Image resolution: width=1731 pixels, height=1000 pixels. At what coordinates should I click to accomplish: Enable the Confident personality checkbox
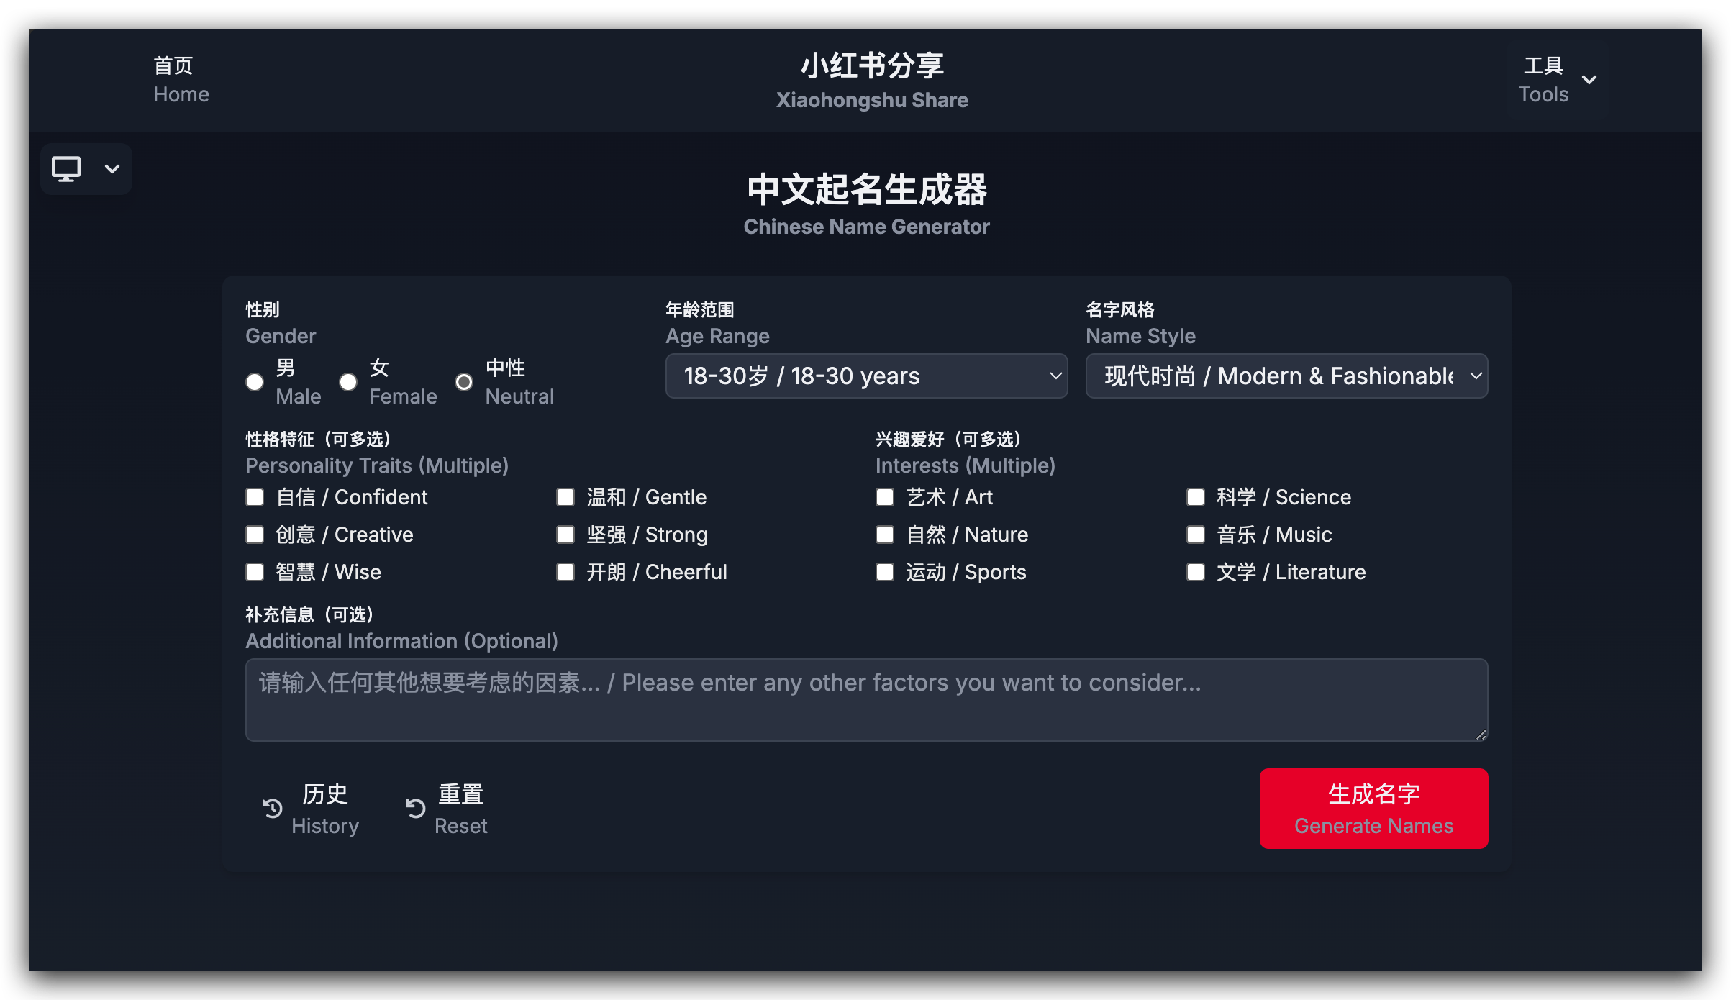255,497
